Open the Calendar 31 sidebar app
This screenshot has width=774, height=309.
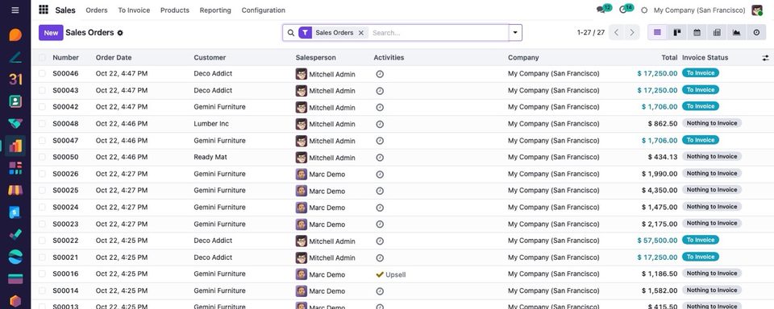tap(15, 79)
